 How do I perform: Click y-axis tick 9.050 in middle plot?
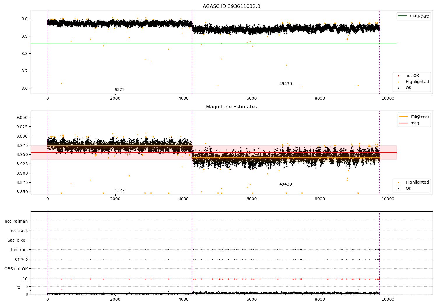[x=22, y=117]
